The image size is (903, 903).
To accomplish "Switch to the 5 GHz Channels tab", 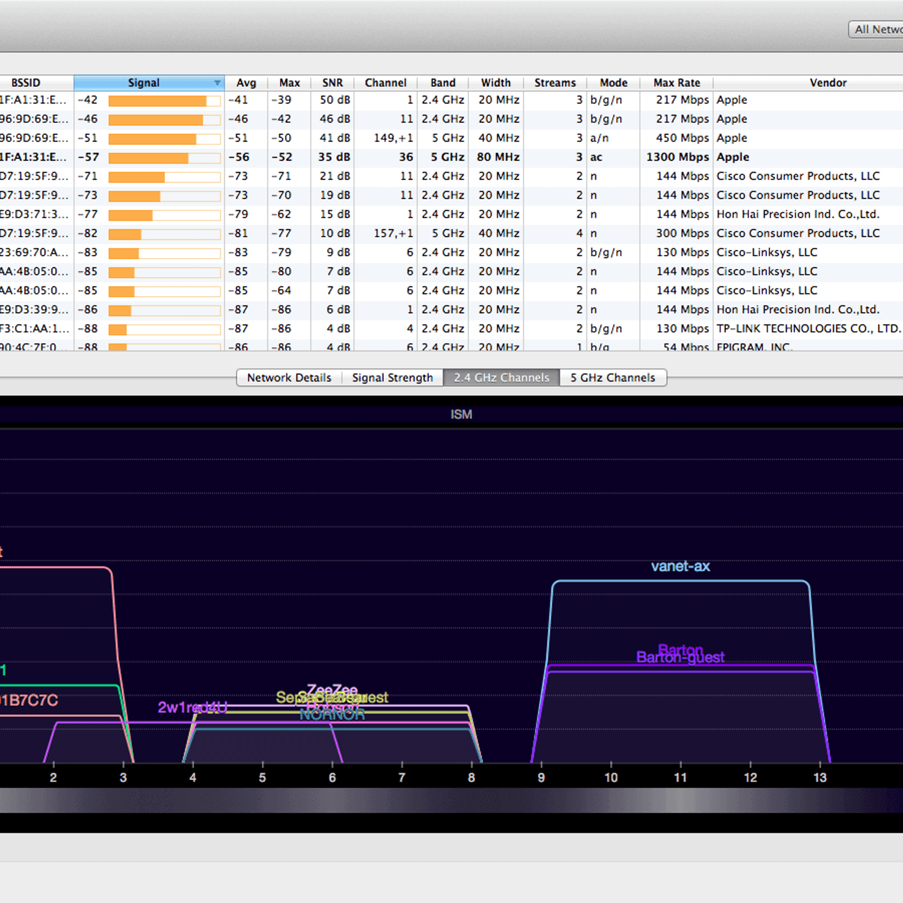I will coord(612,378).
